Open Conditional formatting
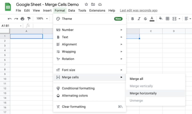 (x=90, y=88)
